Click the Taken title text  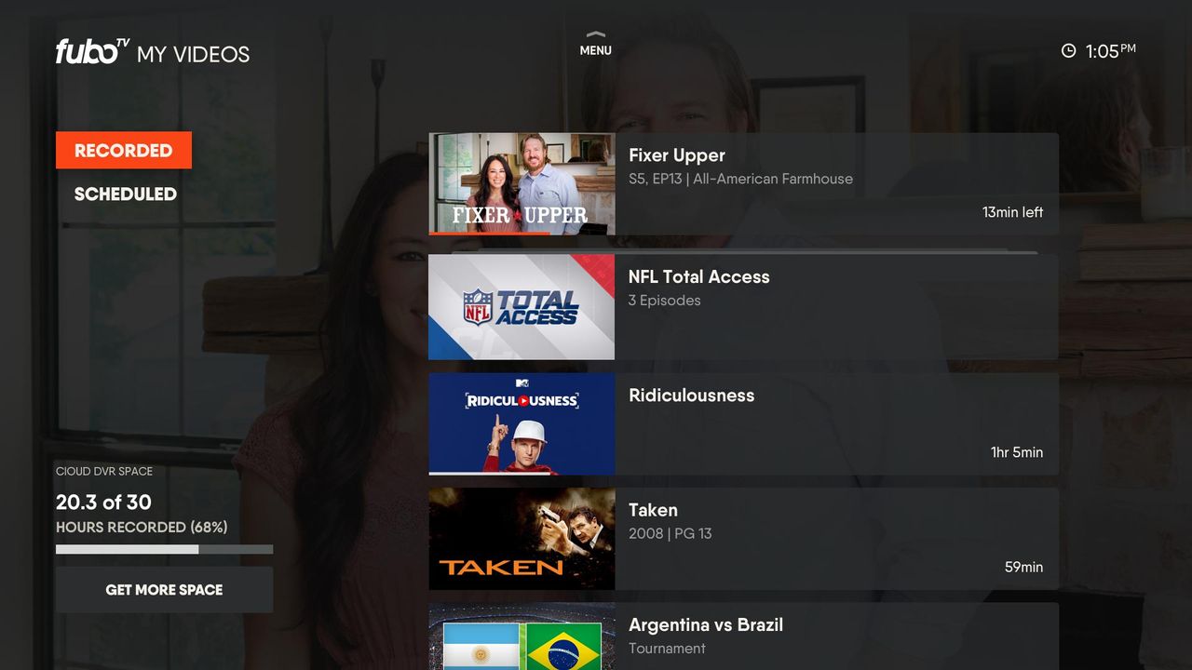pos(653,510)
